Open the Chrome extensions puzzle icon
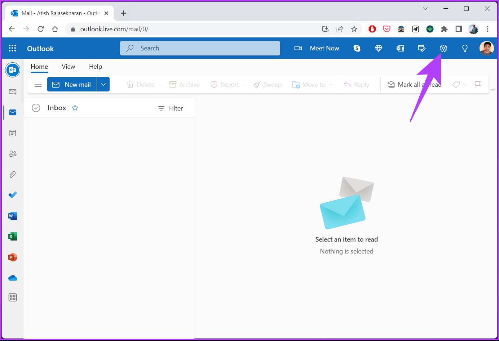This screenshot has height=341, width=499. coord(444,29)
